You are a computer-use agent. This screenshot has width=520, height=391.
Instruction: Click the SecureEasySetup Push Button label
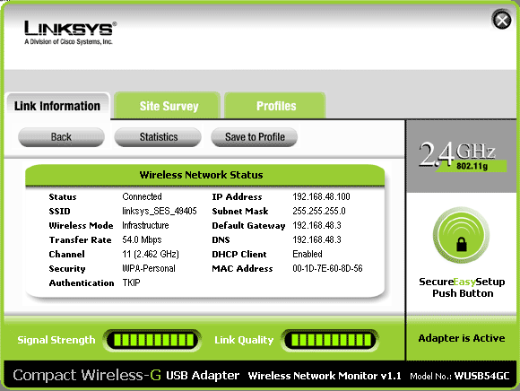[x=462, y=287]
